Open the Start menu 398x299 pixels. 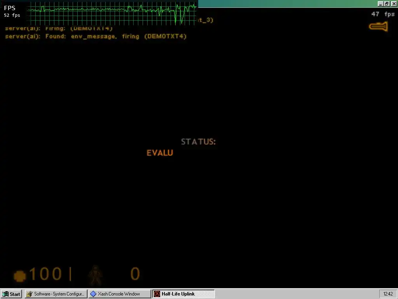(11, 294)
